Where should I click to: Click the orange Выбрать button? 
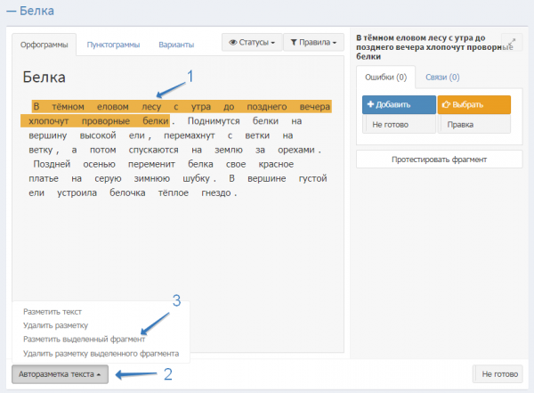point(473,104)
